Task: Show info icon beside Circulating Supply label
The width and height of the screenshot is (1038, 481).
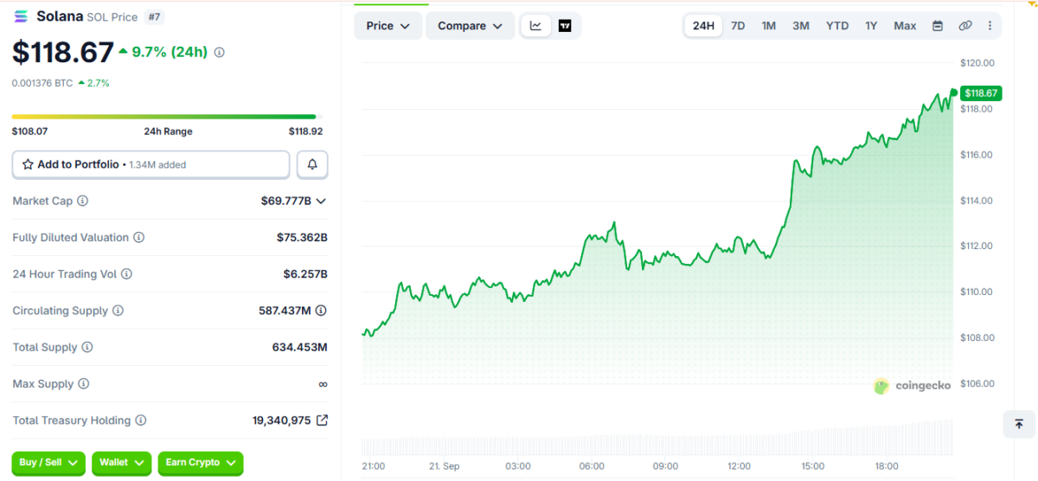Action: click(119, 311)
